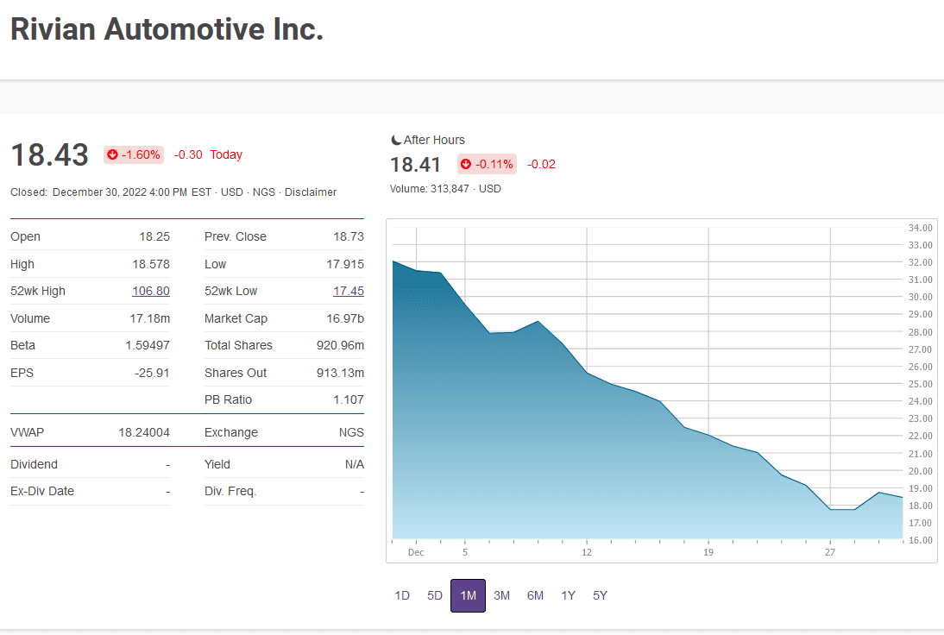Viewport: 944px width, 635px height.
Task: Click the 34.00 label on price axis
Action: [921, 228]
